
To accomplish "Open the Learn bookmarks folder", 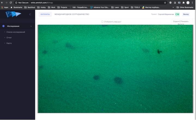I will tap(115, 7).
